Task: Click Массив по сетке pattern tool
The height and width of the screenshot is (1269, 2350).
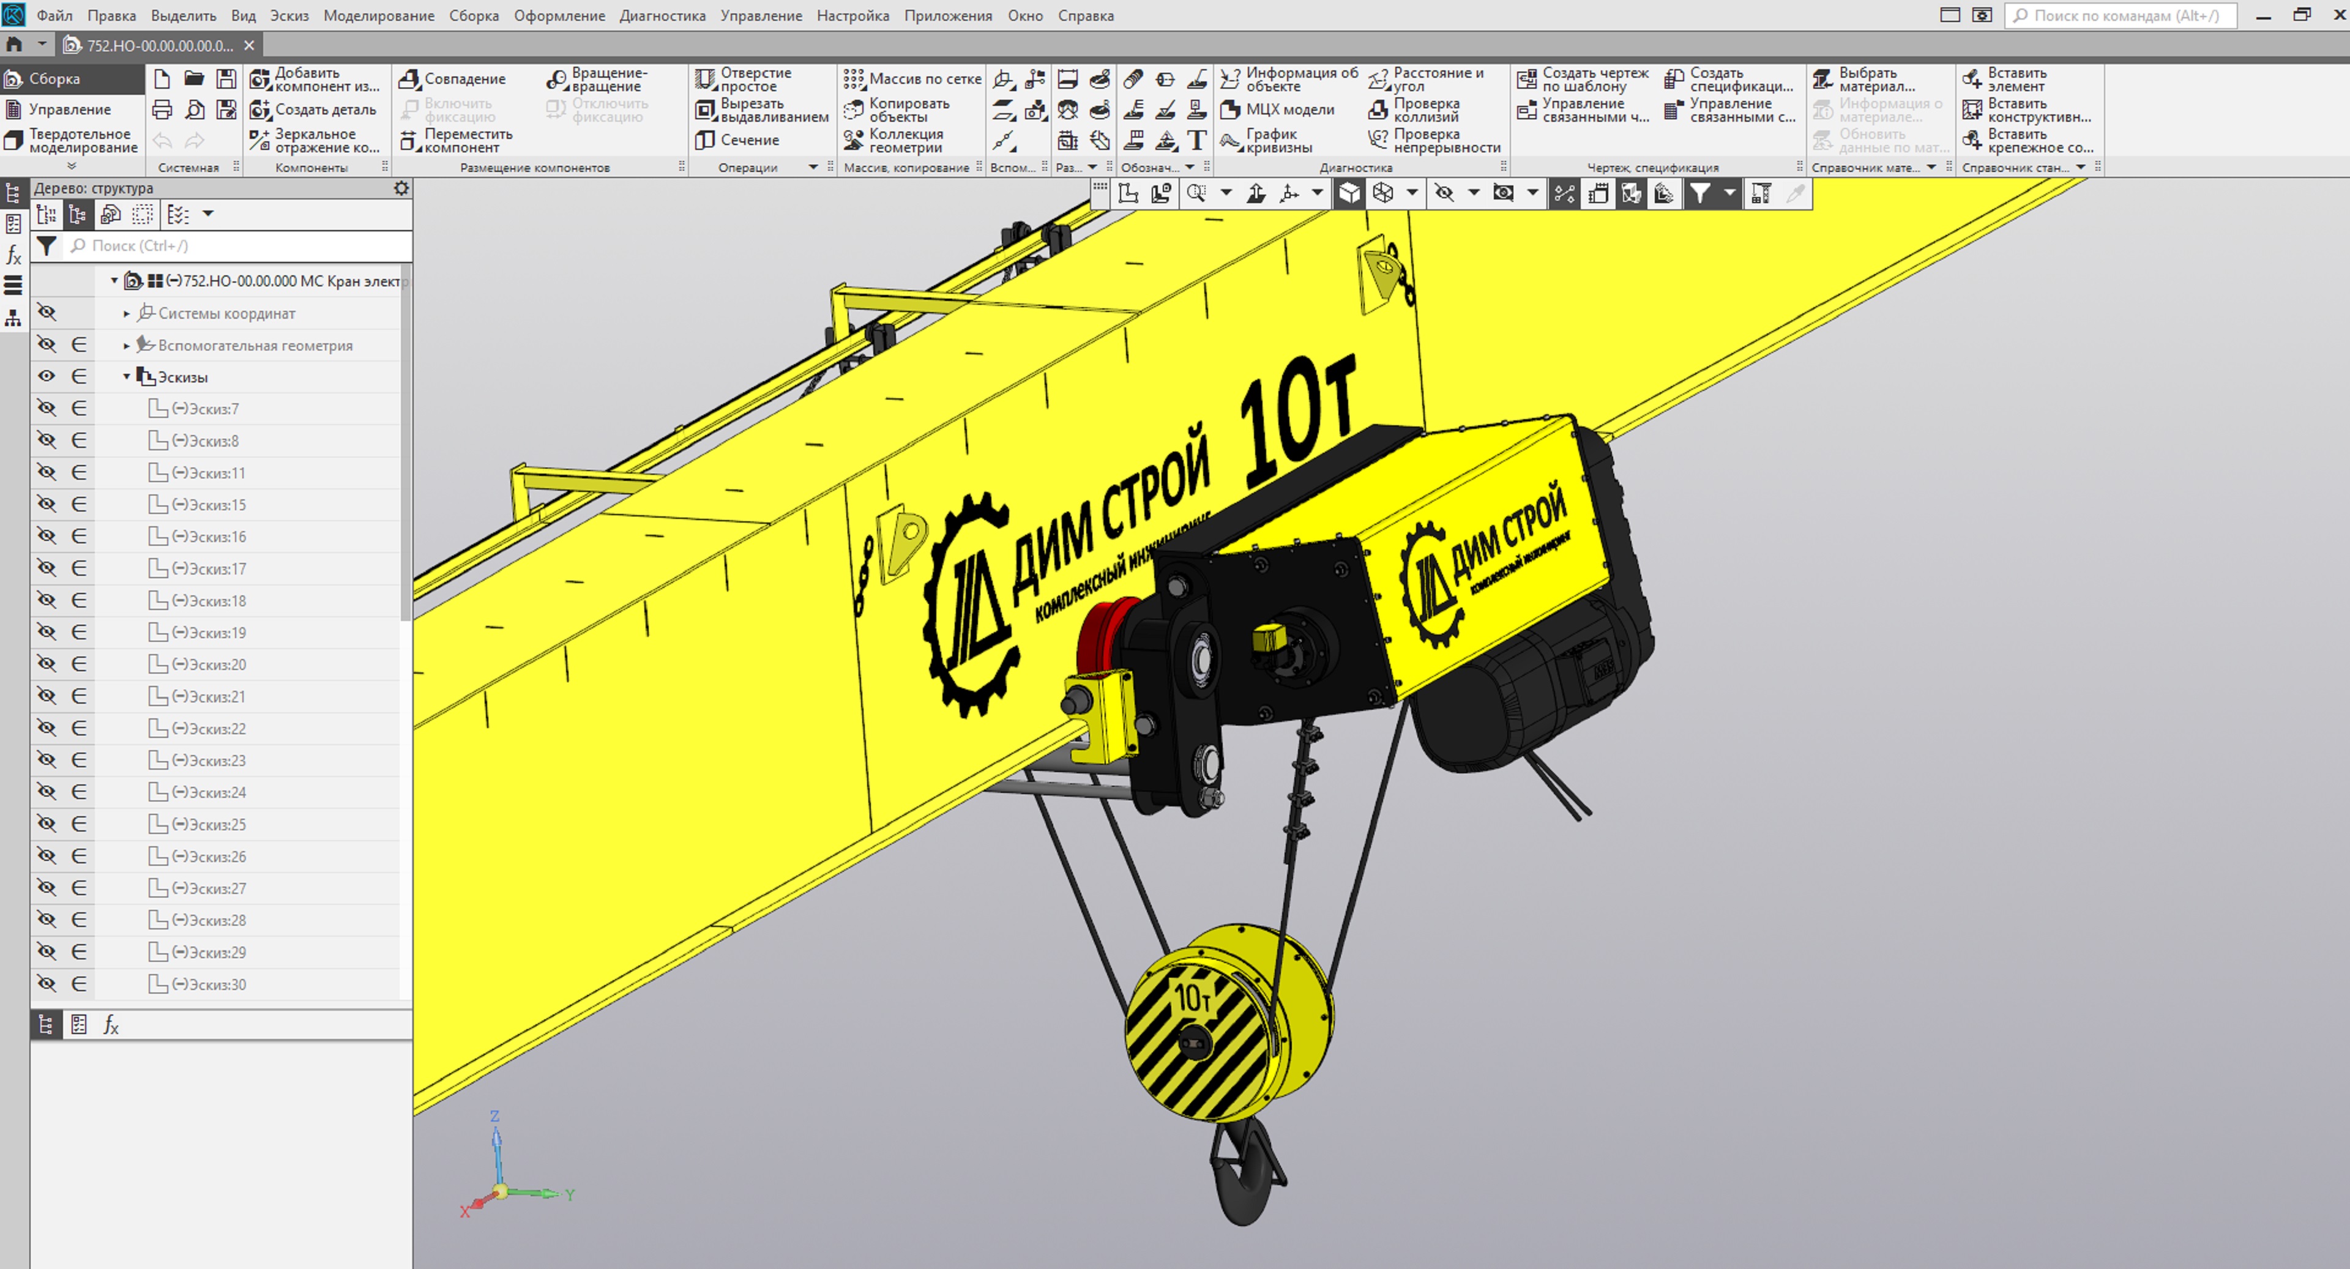Action: click(x=912, y=80)
